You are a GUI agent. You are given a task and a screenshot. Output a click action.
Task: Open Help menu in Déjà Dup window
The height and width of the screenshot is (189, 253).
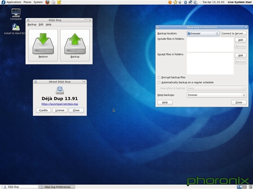pyautogui.click(x=49, y=24)
